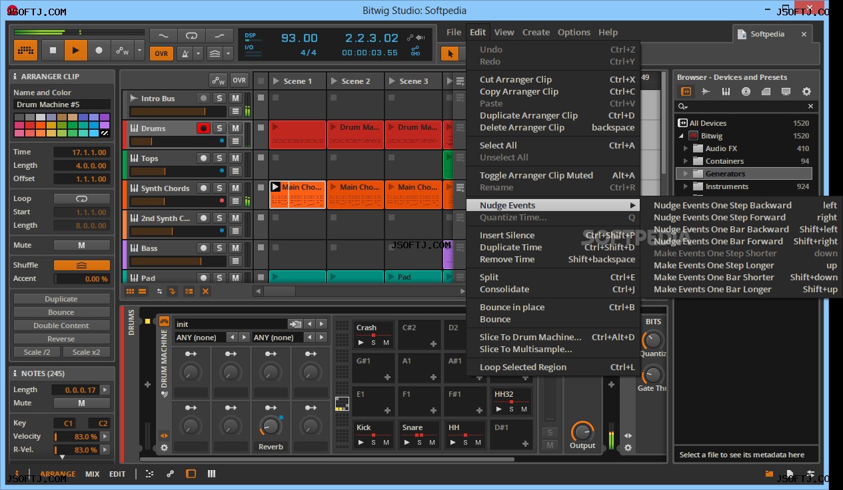The width and height of the screenshot is (843, 490).
Task: Toggle clip Mute M button in Arranger Clip
Action: click(x=81, y=245)
